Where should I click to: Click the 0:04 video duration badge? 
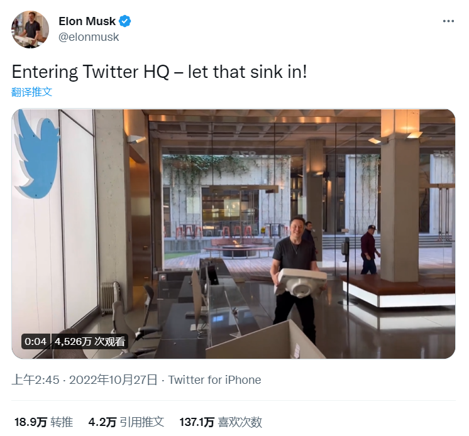(x=36, y=342)
